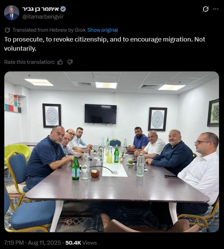Viewport: 224px width, 249px height.
Task: Click the blue verified badge beside the name
Action: (x=63, y=9)
